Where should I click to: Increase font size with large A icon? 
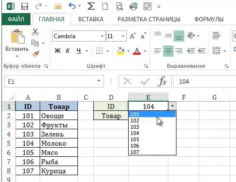[x=133, y=36]
